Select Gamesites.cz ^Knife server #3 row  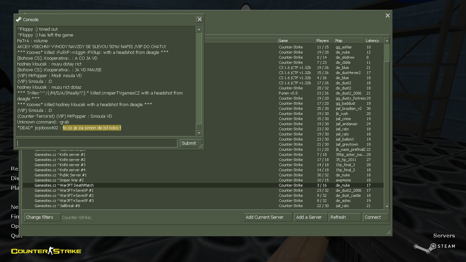click(203, 165)
